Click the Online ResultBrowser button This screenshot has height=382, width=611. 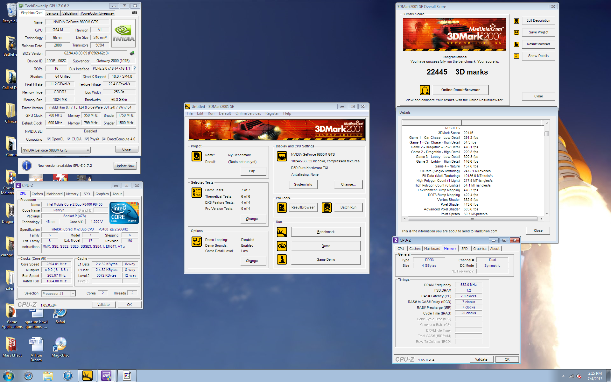tap(460, 90)
